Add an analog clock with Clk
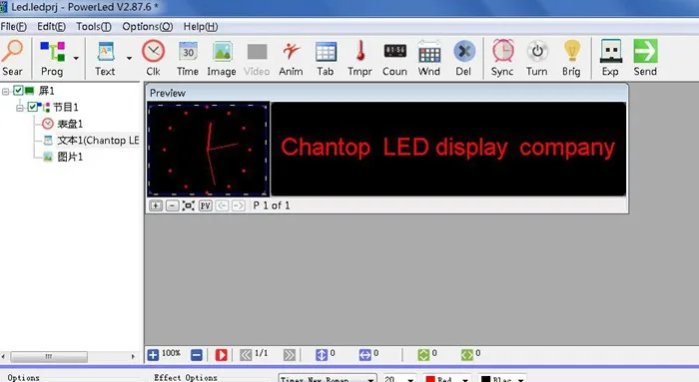 (x=154, y=58)
